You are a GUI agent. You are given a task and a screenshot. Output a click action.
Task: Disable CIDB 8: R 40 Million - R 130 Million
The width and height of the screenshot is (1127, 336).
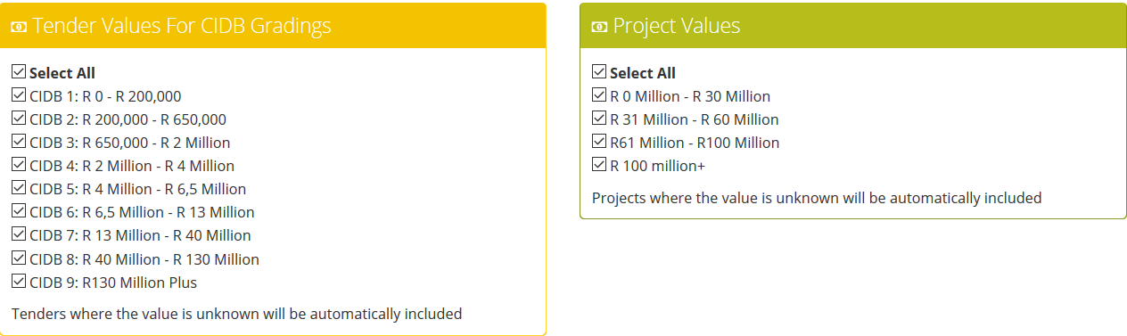click(19, 258)
